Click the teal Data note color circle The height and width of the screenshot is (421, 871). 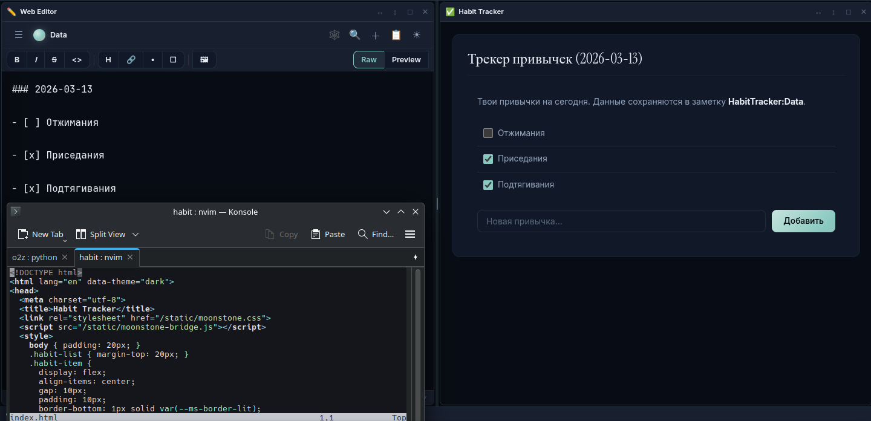[39, 35]
